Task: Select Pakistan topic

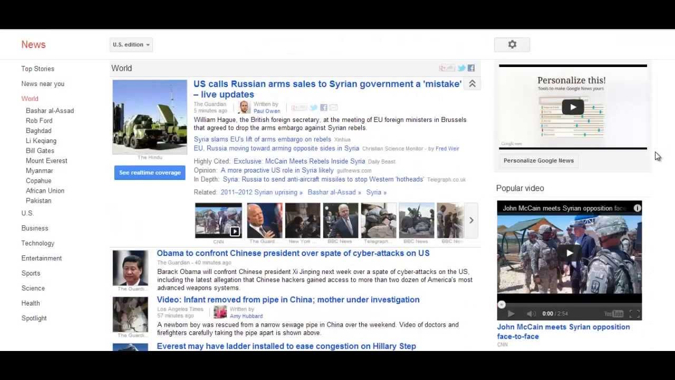Action: click(x=38, y=201)
